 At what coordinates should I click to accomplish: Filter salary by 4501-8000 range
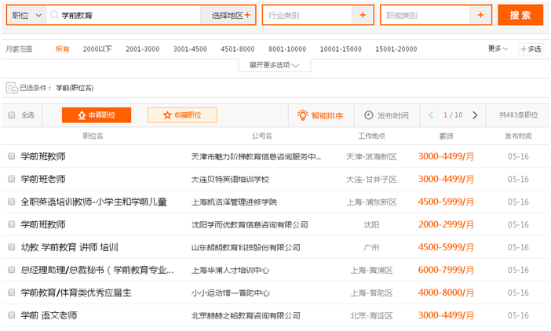point(237,49)
